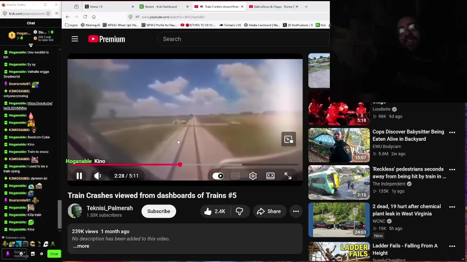
Task: Go to YouTube Premium home logo
Action: coord(107,39)
